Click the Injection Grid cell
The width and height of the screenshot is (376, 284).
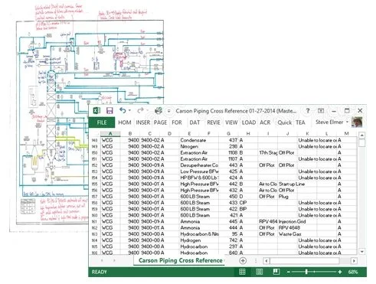point(293,221)
